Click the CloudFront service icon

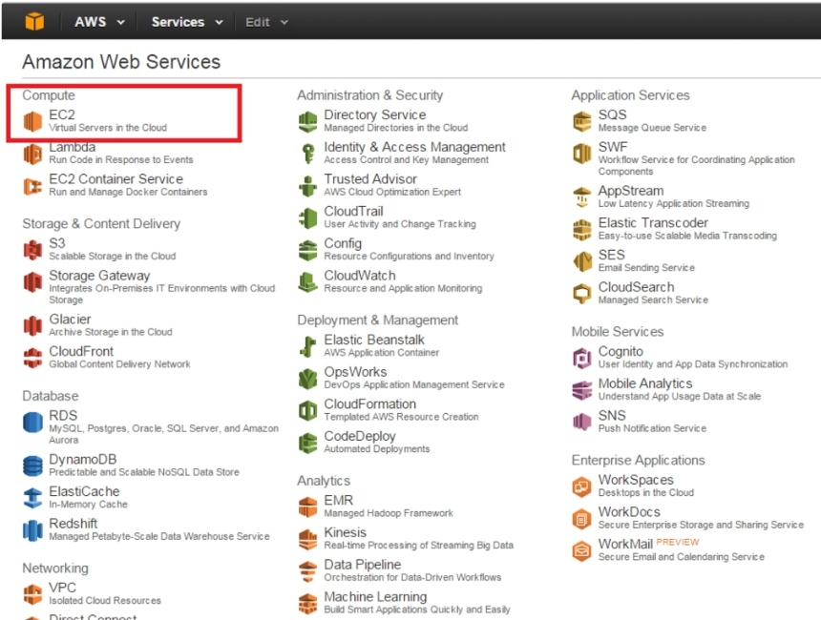32,358
